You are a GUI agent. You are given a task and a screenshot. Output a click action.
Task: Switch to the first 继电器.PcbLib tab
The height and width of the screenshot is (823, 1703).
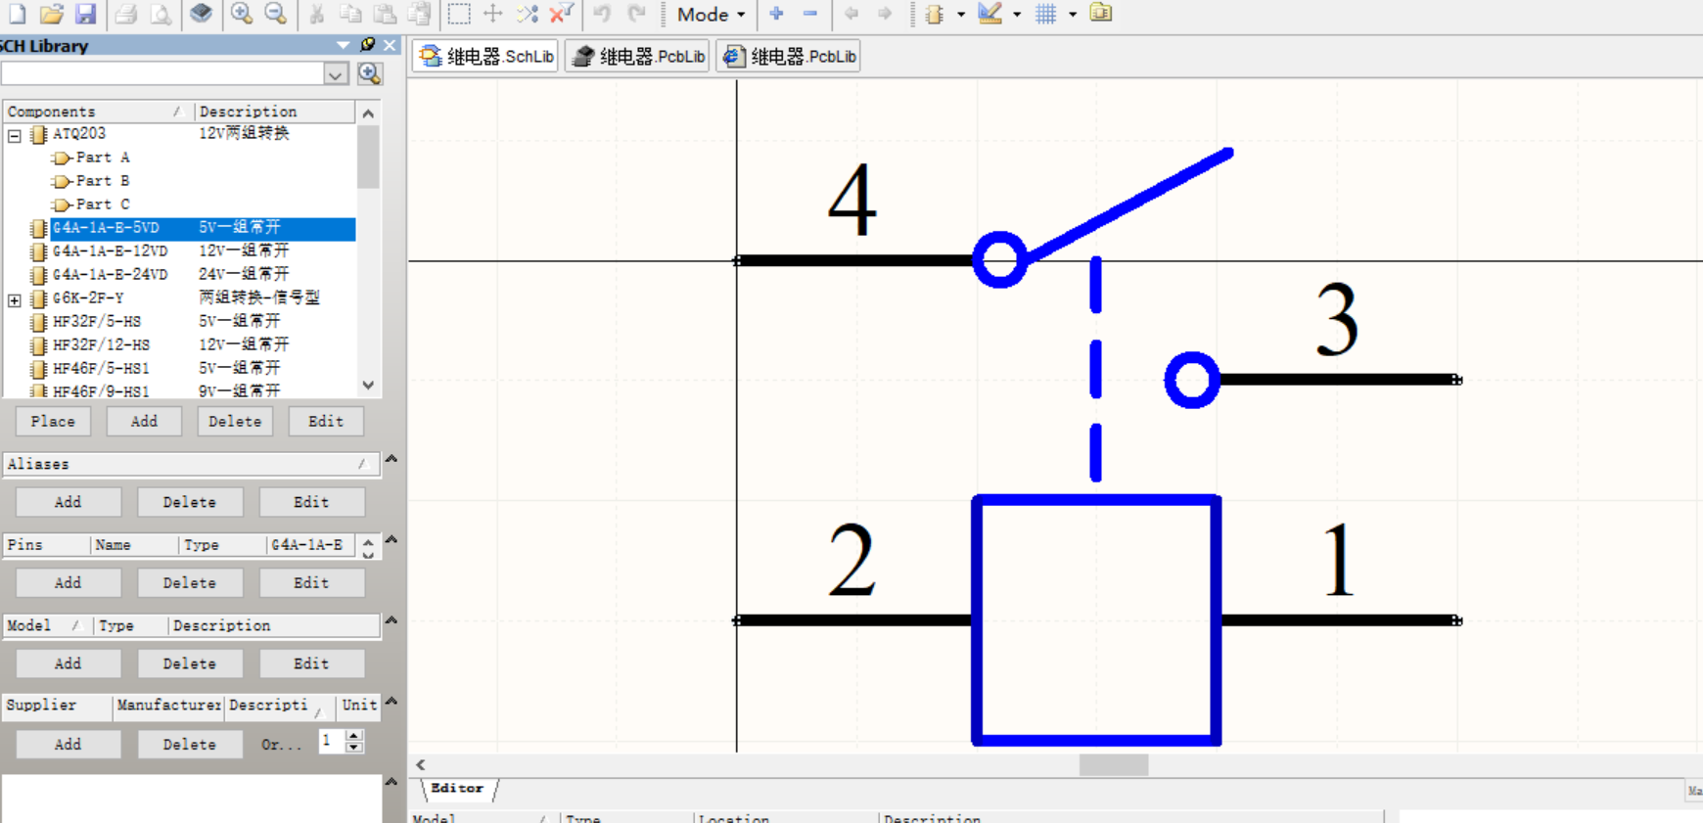coord(638,57)
